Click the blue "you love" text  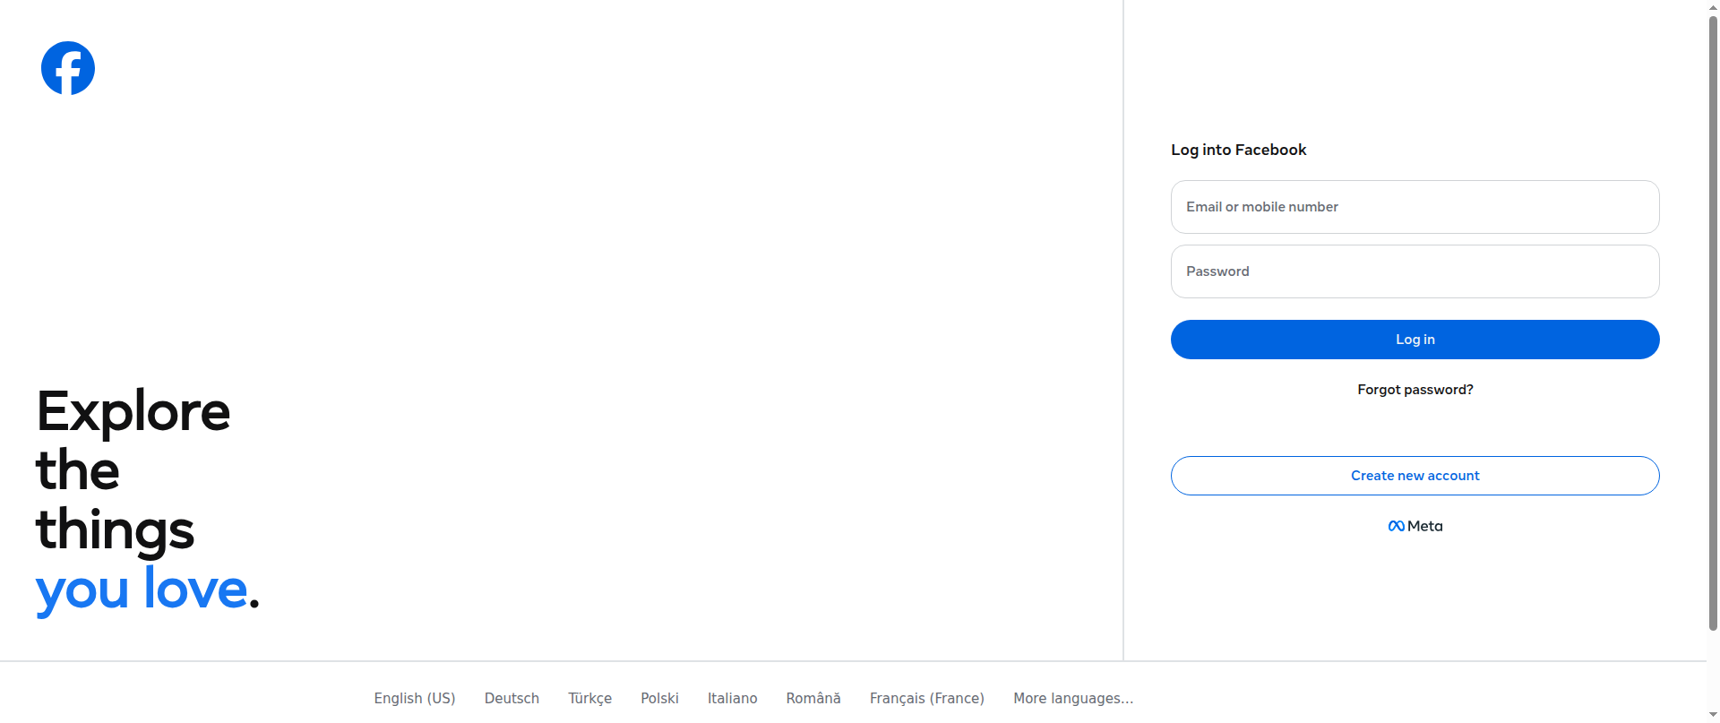pos(142,590)
